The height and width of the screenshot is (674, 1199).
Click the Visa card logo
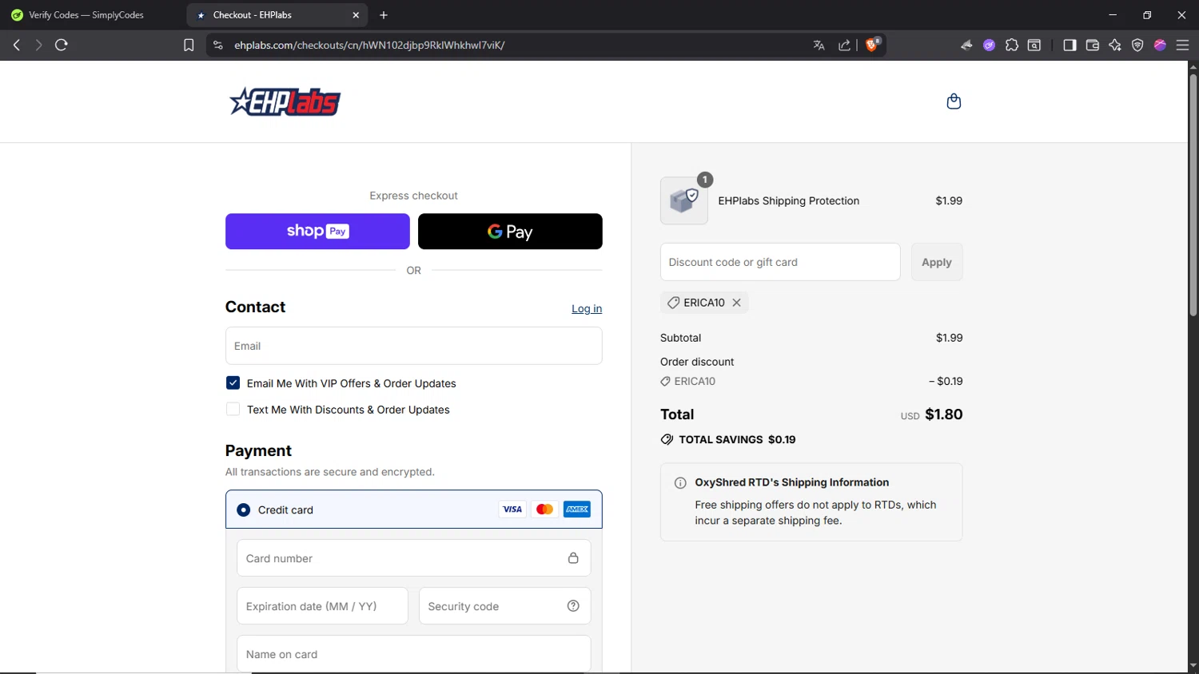pyautogui.click(x=512, y=509)
